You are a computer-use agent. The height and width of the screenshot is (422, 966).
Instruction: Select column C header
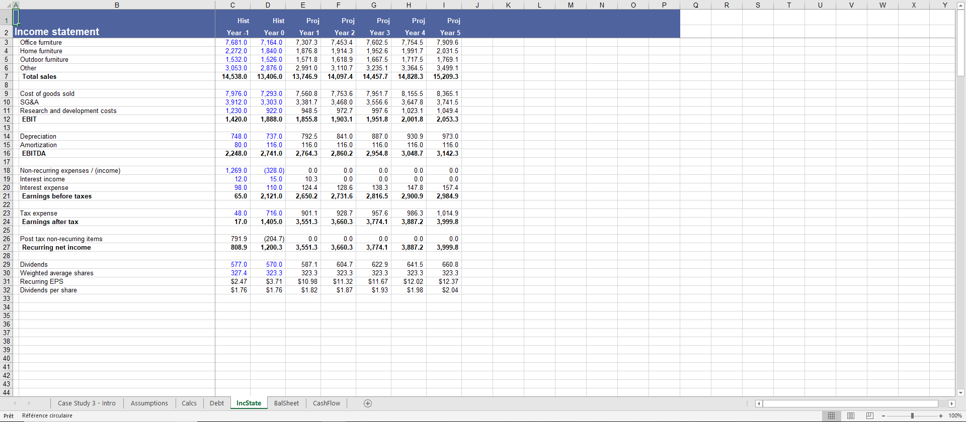(232, 5)
